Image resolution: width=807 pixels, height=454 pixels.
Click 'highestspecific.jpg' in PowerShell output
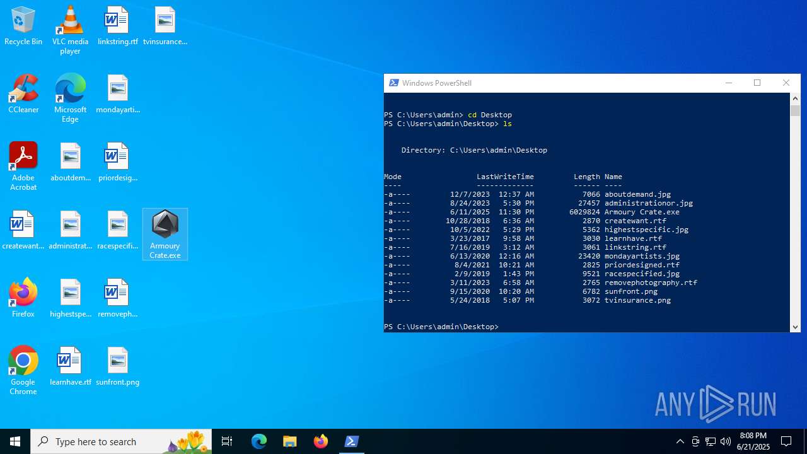pyautogui.click(x=646, y=230)
